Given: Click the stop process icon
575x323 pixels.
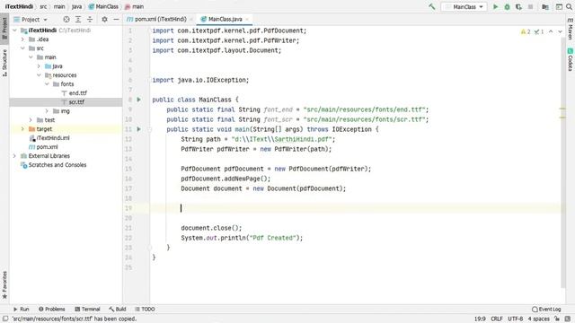Looking at the screenshot, I should point(530,6).
